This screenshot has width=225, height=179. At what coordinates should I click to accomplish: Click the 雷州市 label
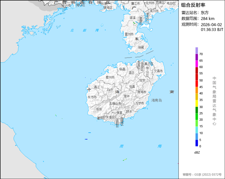click(129, 34)
